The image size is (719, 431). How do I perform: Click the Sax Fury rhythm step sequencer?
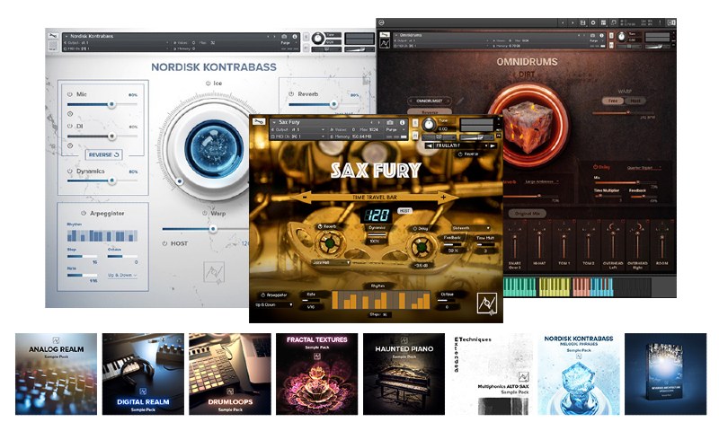click(x=380, y=300)
